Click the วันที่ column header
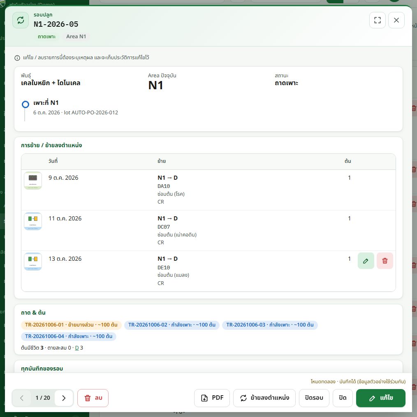417x417 pixels. [x=53, y=161]
